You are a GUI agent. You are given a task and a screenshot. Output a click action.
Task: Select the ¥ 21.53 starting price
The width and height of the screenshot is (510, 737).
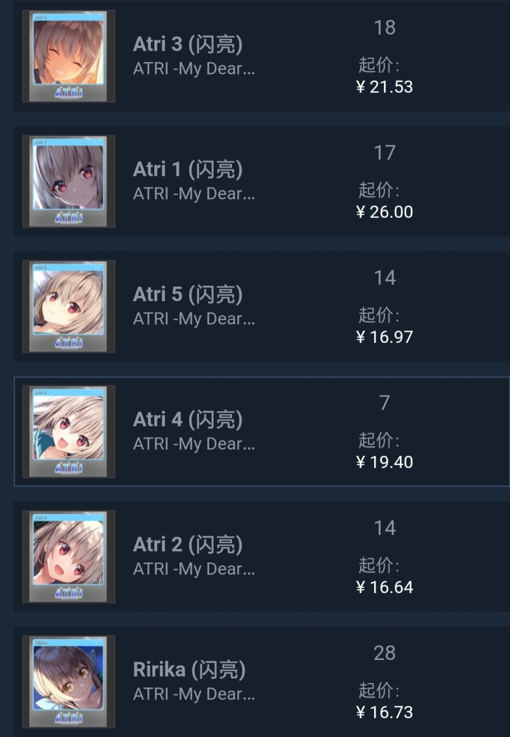point(384,87)
